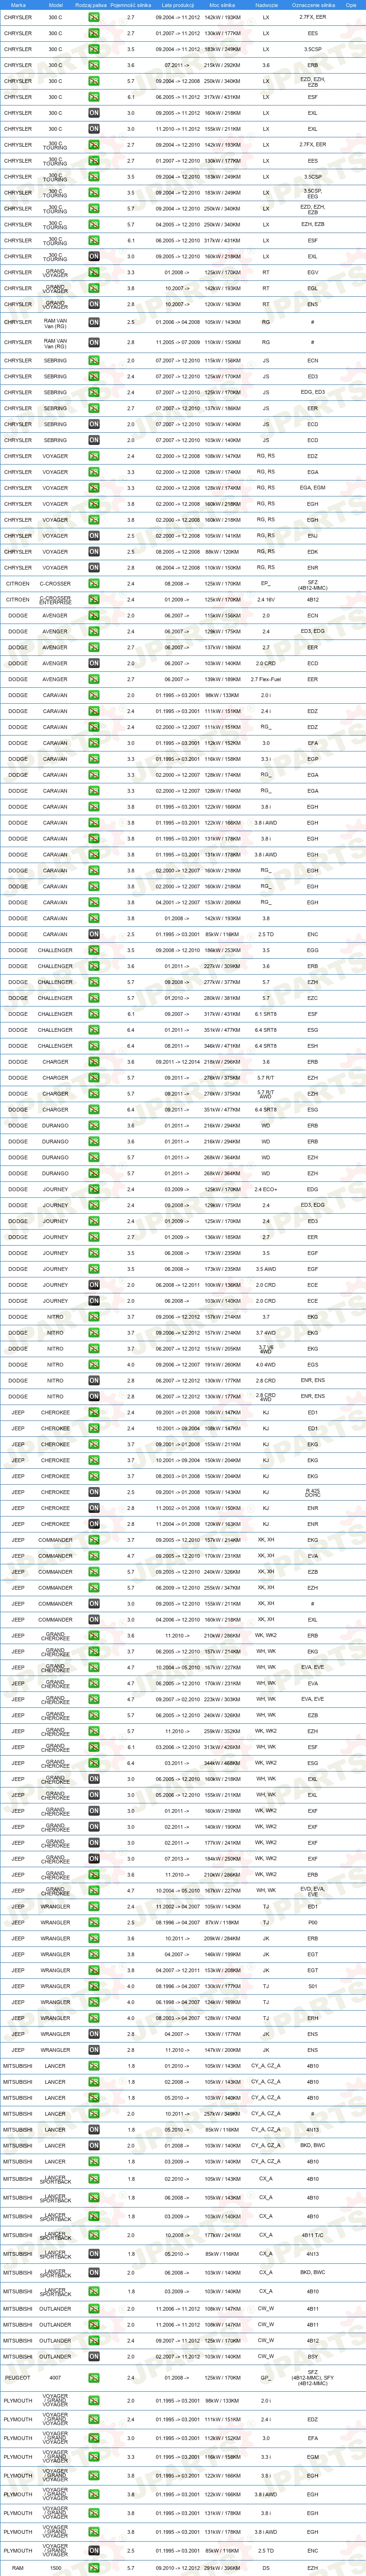
Task: Click petrol icon in RAM 1500 row
Action: click(x=94, y=2568)
